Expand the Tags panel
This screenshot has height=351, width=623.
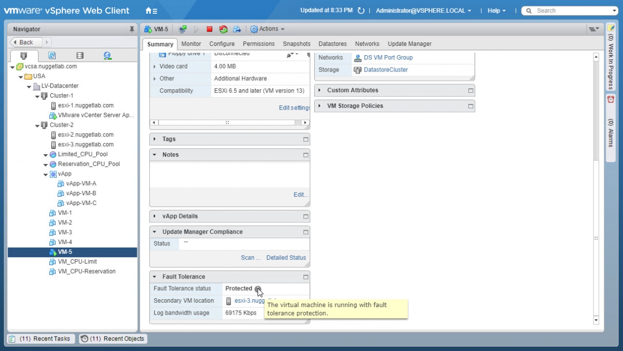tap(155, 139)
